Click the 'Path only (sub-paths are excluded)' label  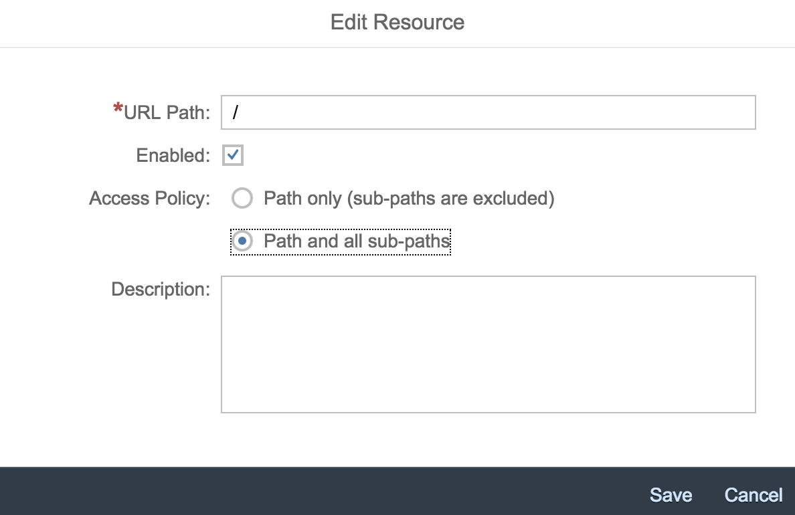[x=409, y=198]
